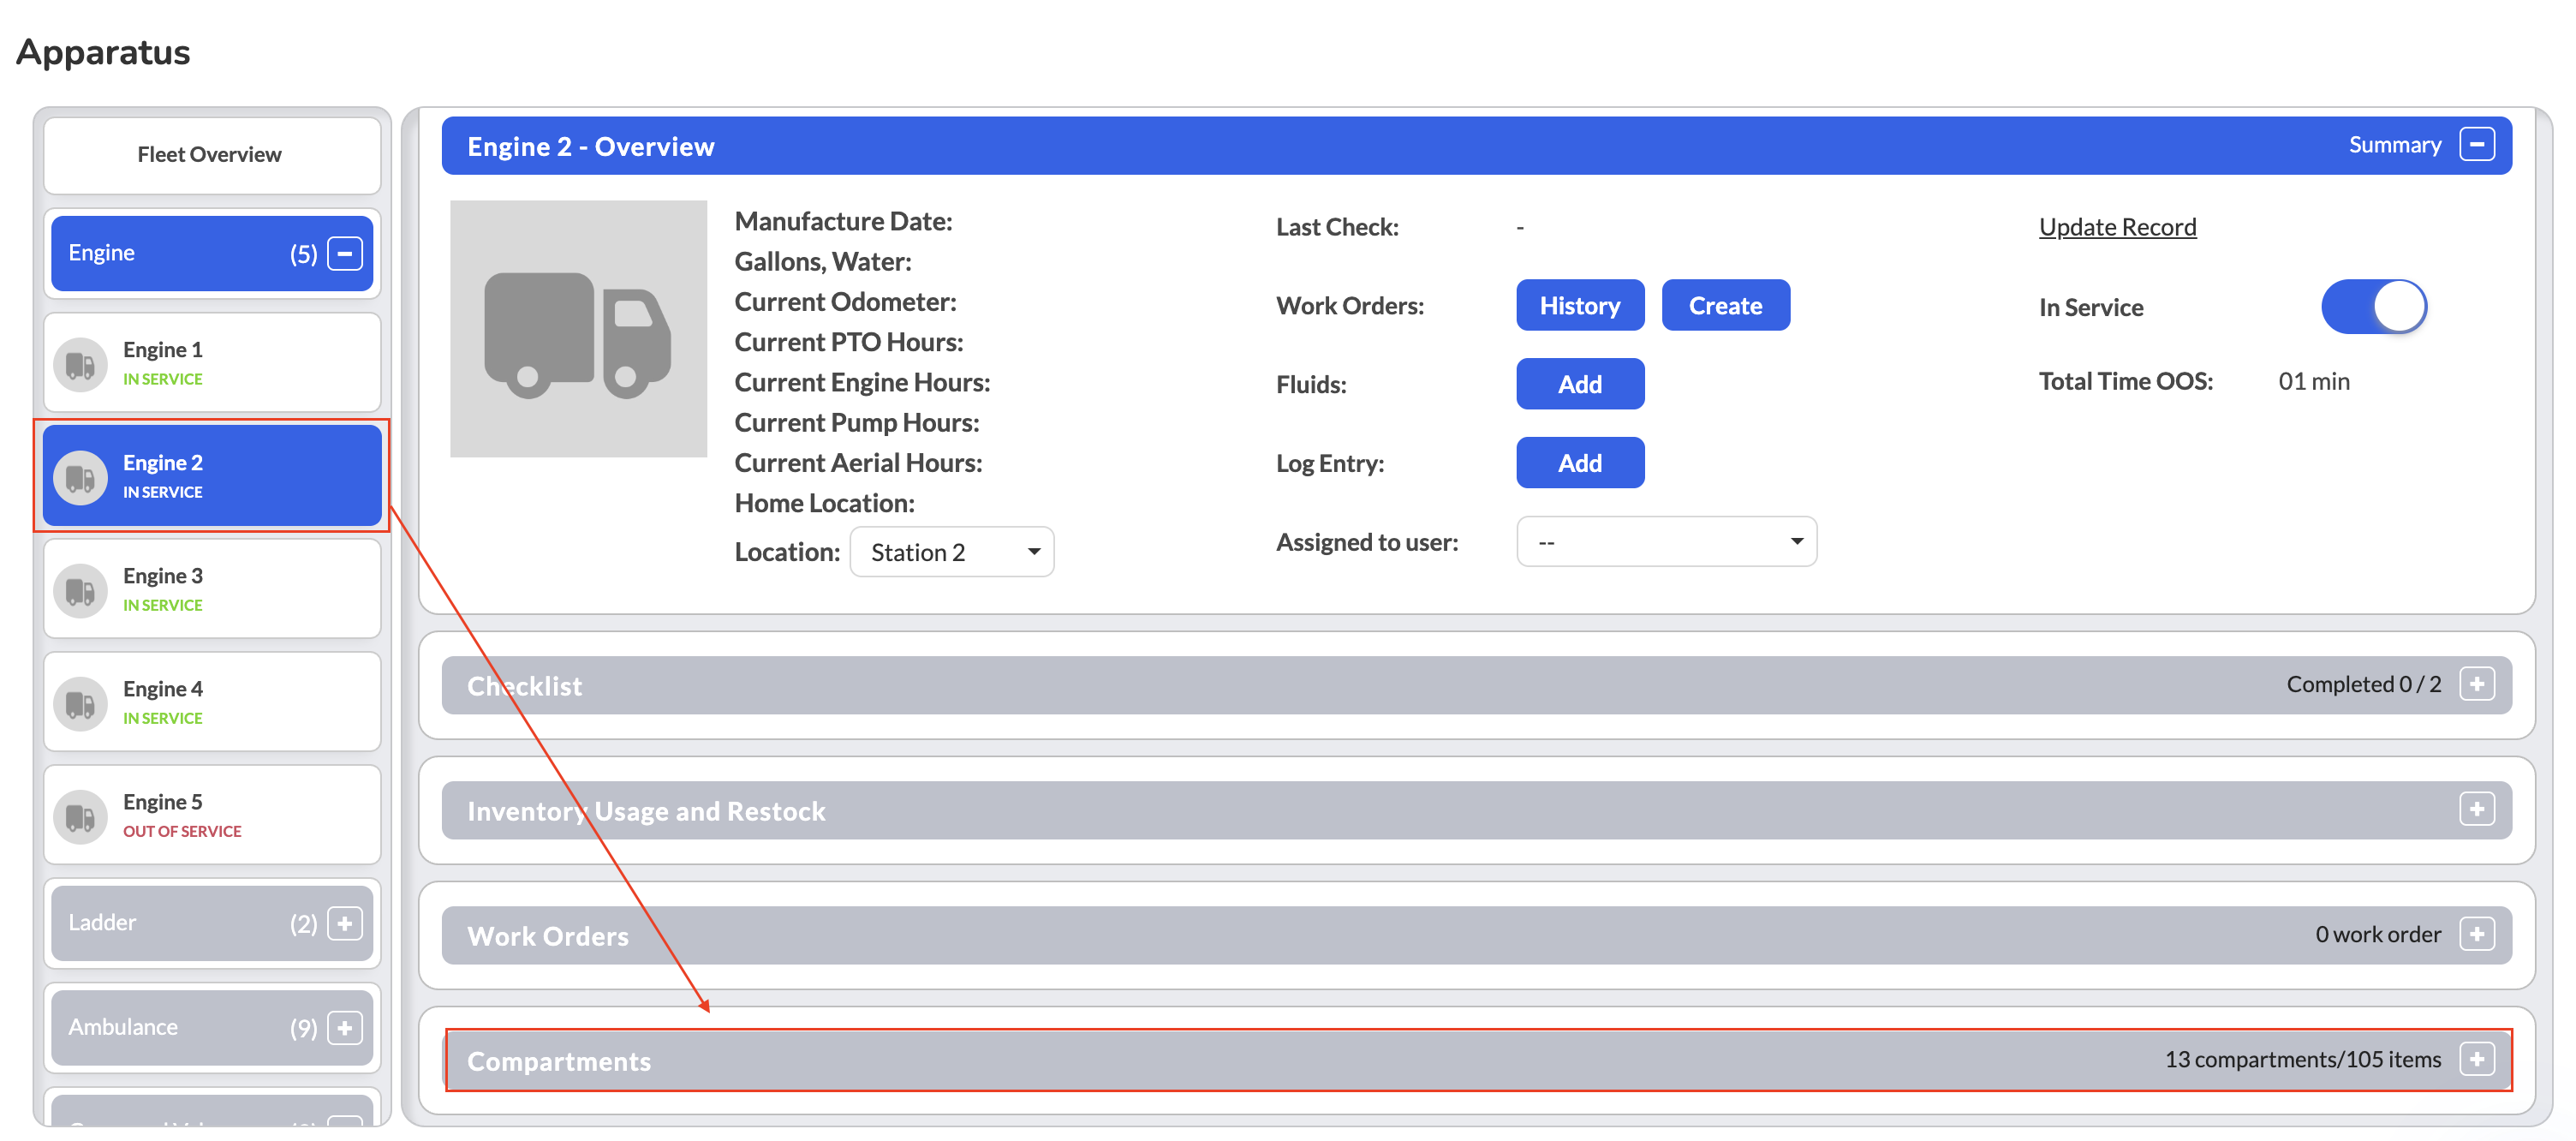
Task: Create a new work order
Action: click(1725, 306)
